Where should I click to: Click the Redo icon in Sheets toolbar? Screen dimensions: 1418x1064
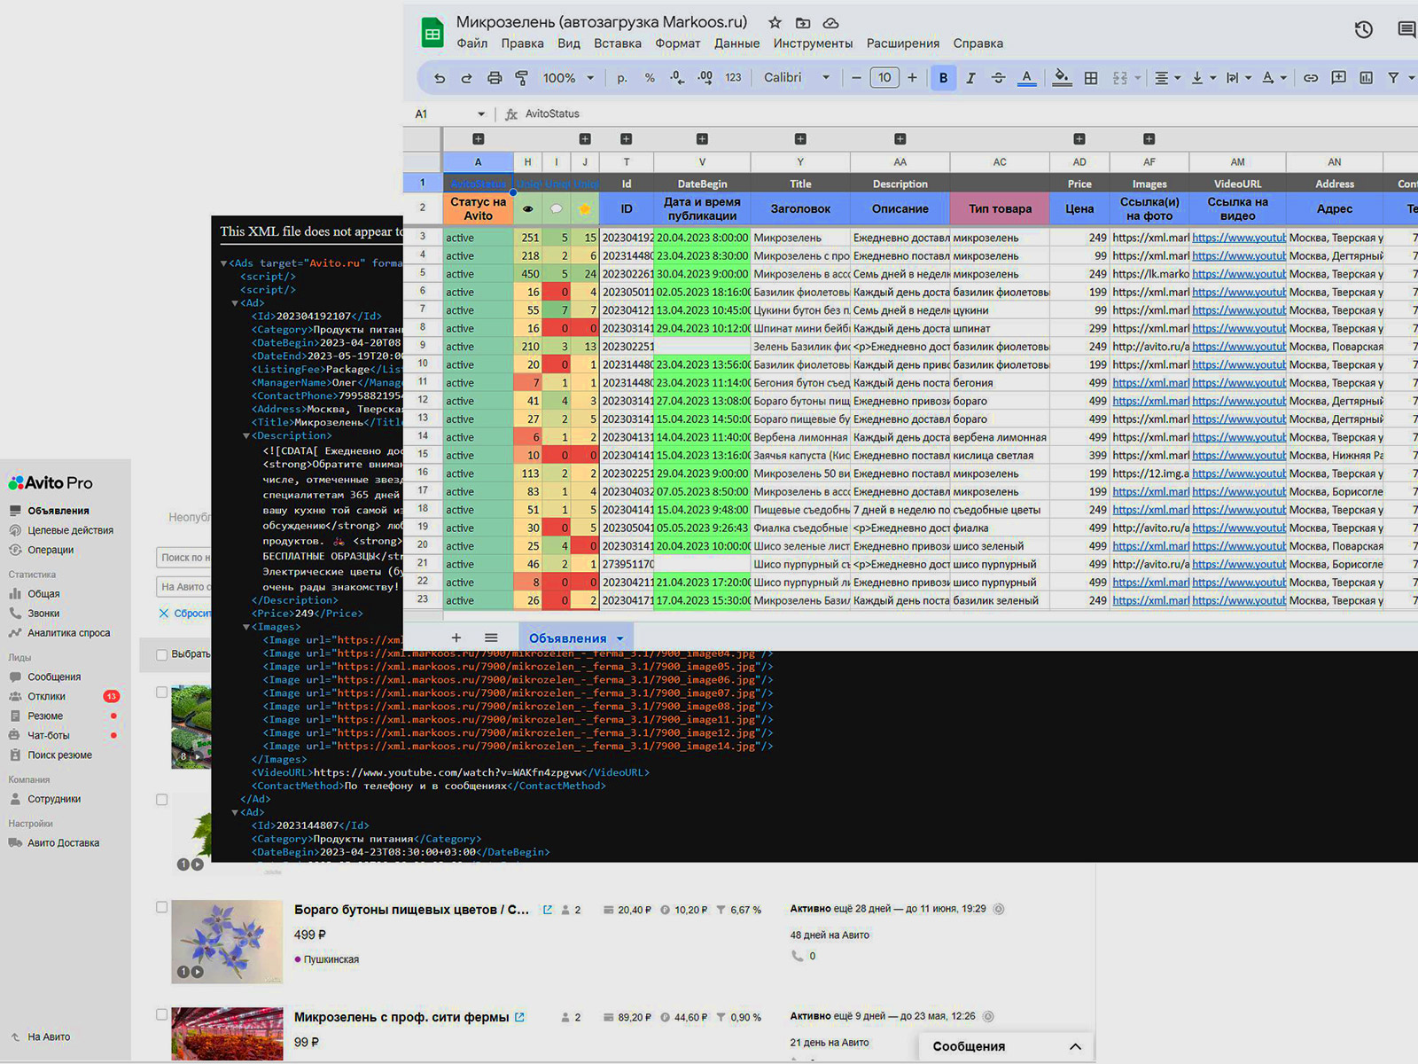466,78
